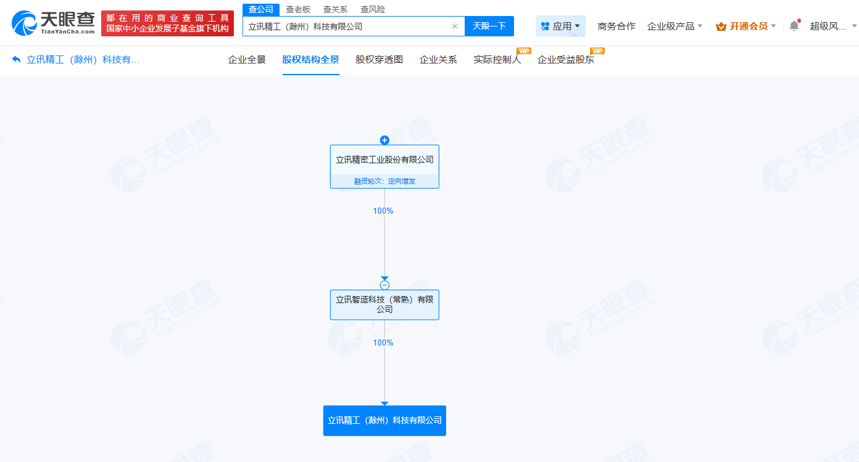Click the 开通会员 crown icon
The height and width of the screenshot is (462, 859).
pos(720,26)
